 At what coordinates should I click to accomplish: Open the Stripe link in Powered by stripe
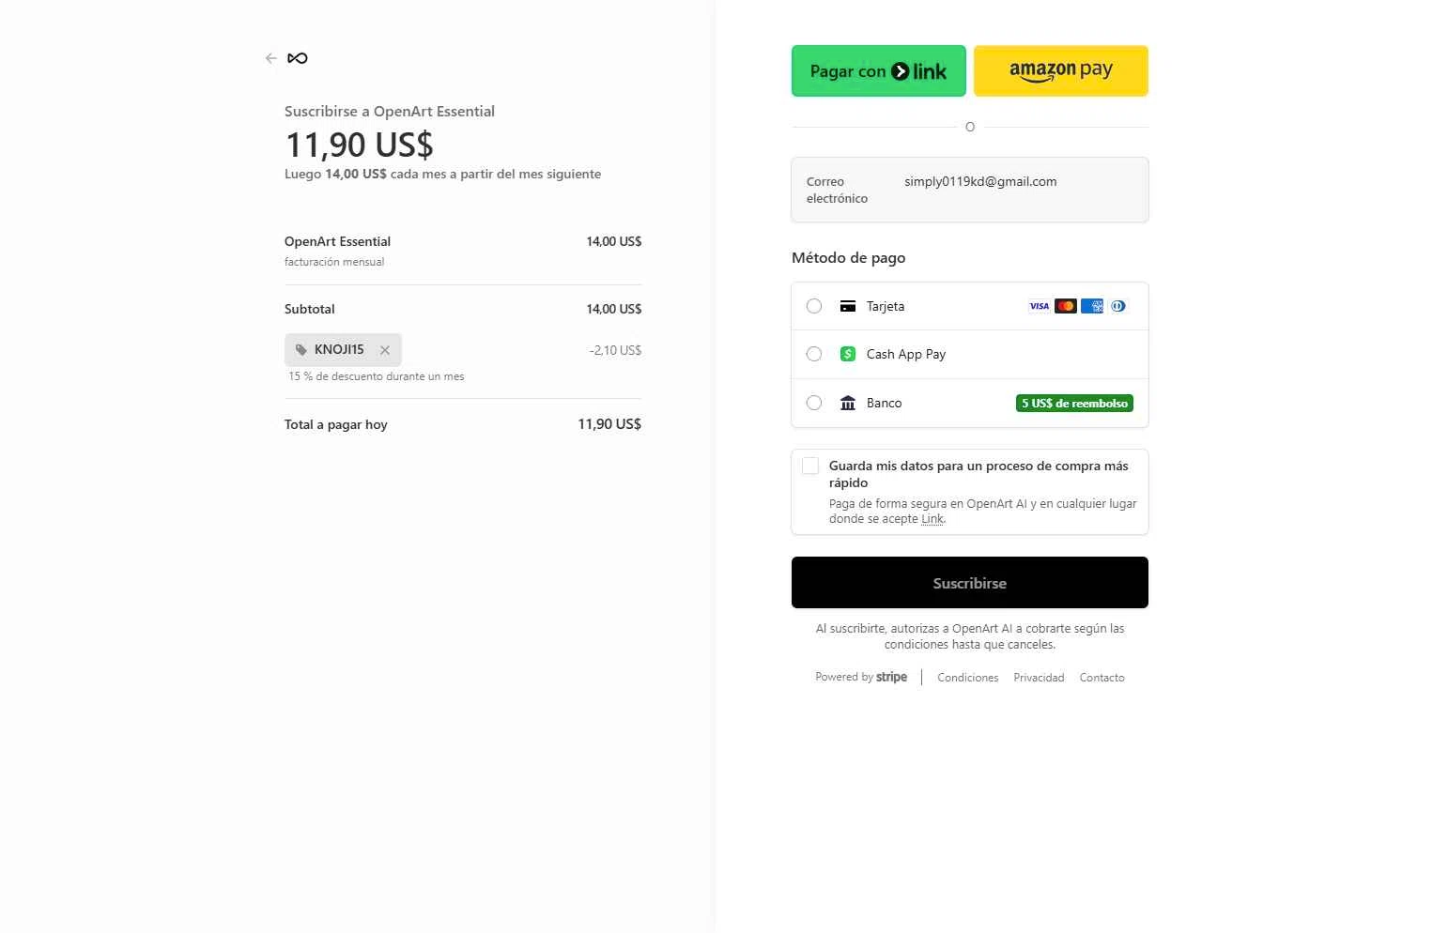coord(891,677)
